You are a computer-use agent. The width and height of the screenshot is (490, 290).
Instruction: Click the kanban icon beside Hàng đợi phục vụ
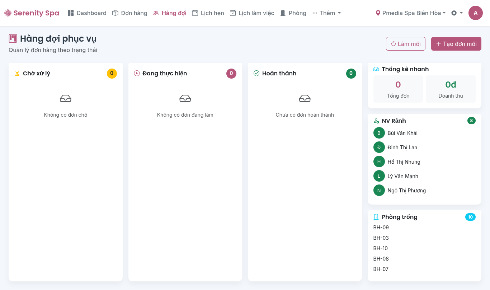(13, 38)
